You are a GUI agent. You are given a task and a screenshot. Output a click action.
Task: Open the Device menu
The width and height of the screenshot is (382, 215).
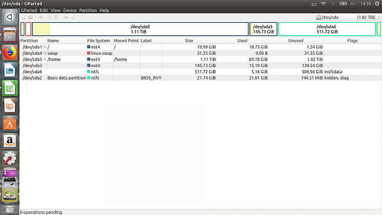[70, 11]
